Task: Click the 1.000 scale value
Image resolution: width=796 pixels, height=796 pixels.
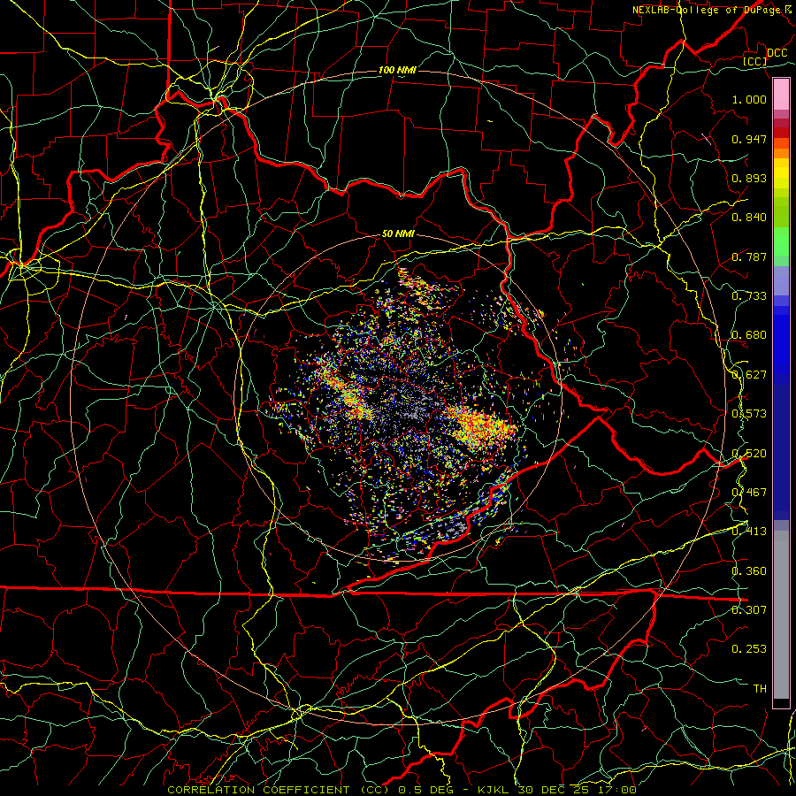Action: 749,99
